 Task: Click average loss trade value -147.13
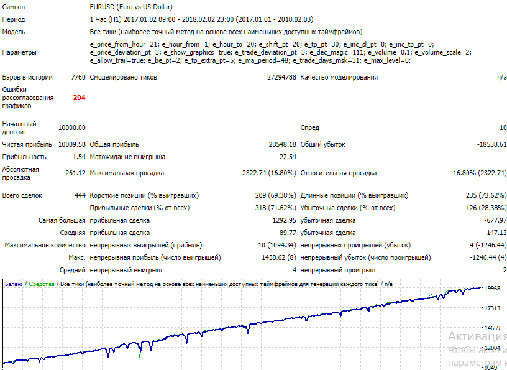click(x=495, y=233)
